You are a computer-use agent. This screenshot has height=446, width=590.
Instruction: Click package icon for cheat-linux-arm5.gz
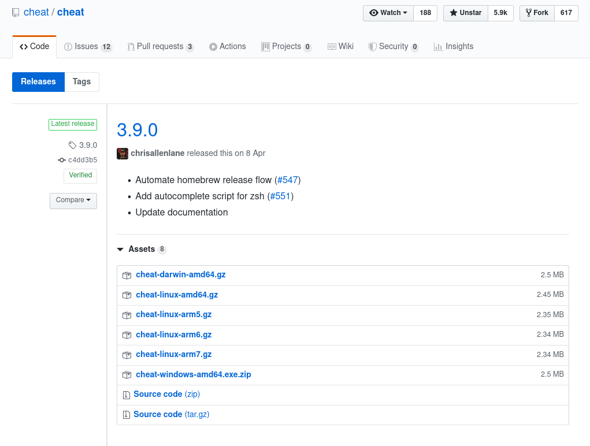127,315
